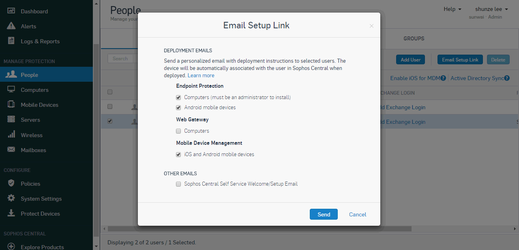This screenshot has height=250, width=519.
Task: Open Explore Products in sidebar
Action: (42, 247)
